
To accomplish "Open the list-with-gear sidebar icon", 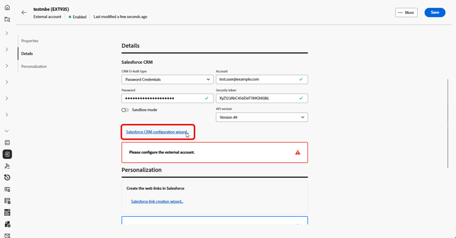I will (7, 201).
